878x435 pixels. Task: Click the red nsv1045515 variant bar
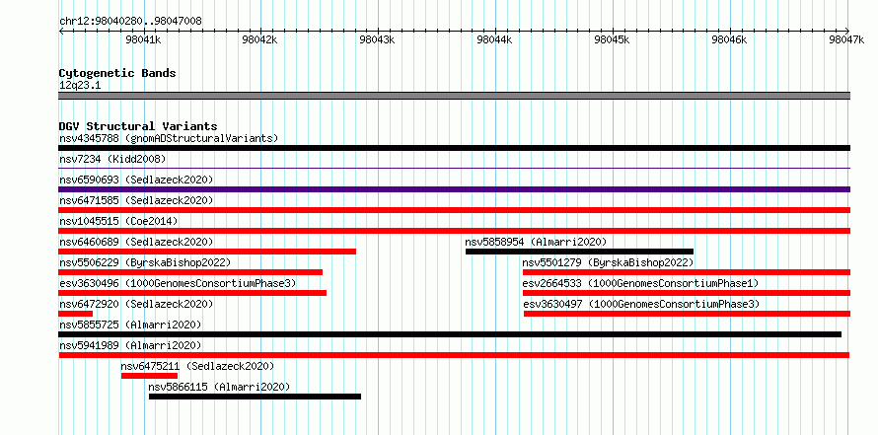(454, 231)
